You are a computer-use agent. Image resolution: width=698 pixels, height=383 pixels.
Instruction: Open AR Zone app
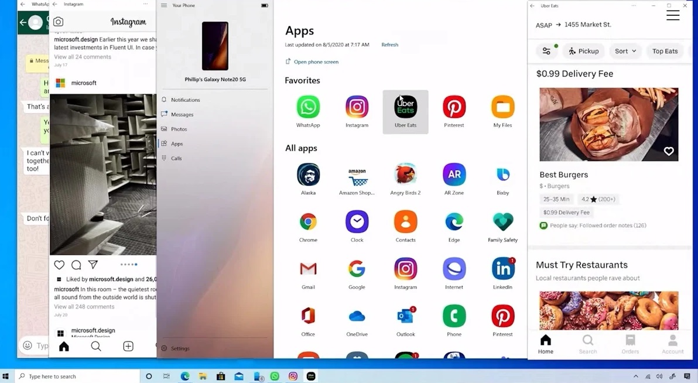454,175
